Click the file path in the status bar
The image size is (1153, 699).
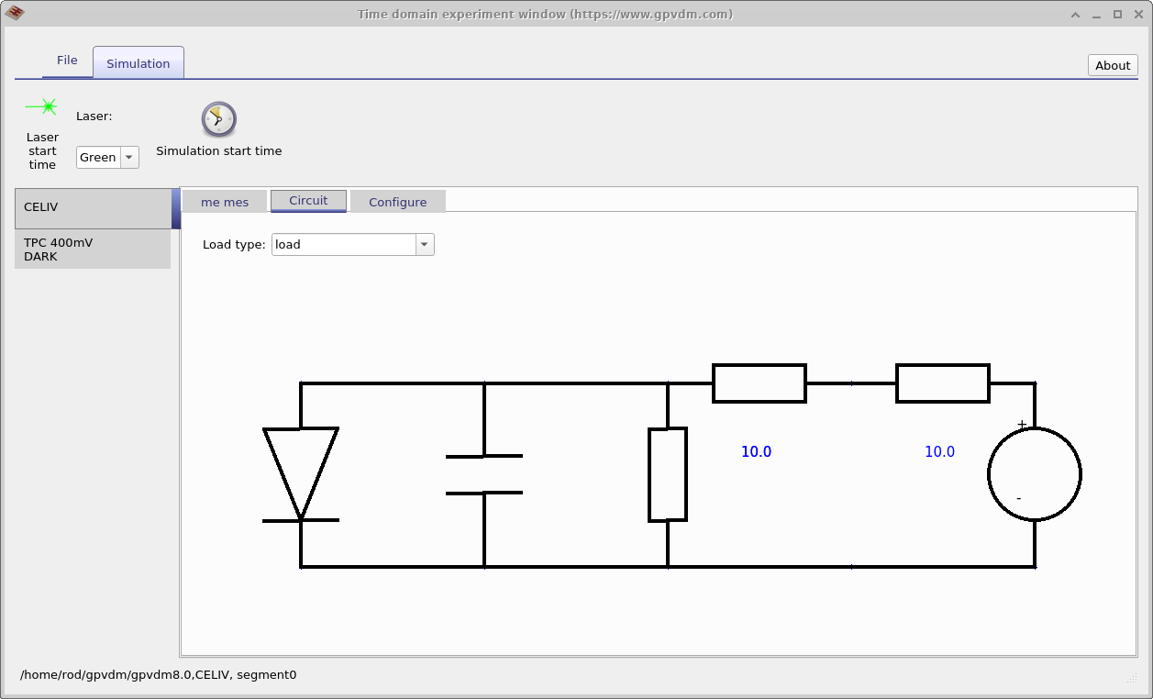point(158,674)
